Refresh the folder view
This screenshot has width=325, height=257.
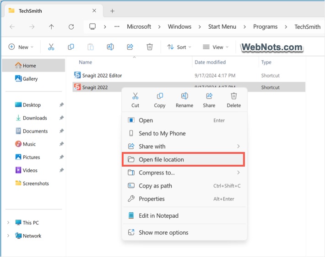[x=71, y=26]
